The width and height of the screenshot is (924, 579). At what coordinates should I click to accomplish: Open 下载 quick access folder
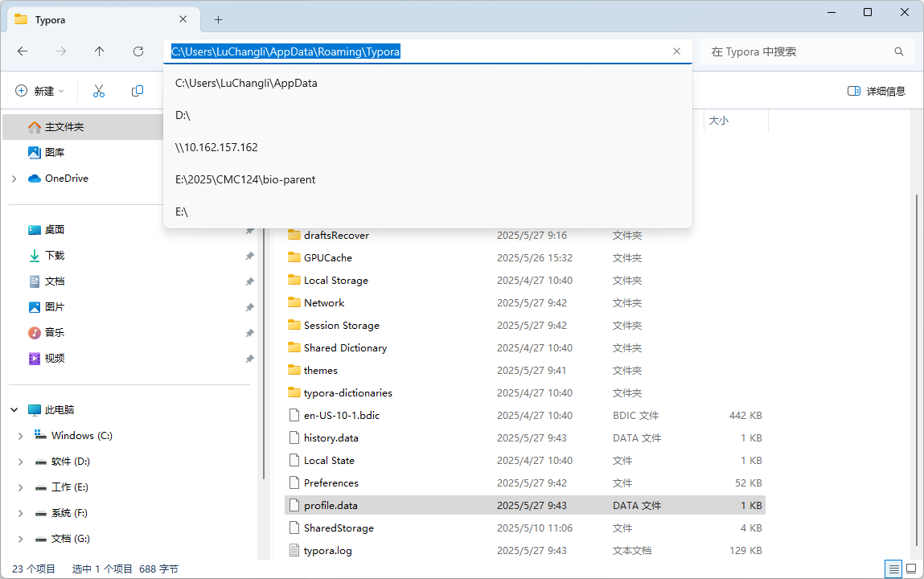[x=55, y=255]
